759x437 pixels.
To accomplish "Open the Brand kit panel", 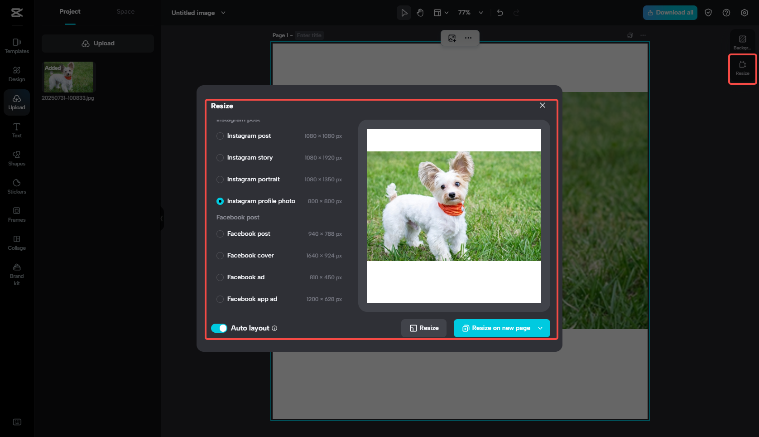I will [17, 275].
